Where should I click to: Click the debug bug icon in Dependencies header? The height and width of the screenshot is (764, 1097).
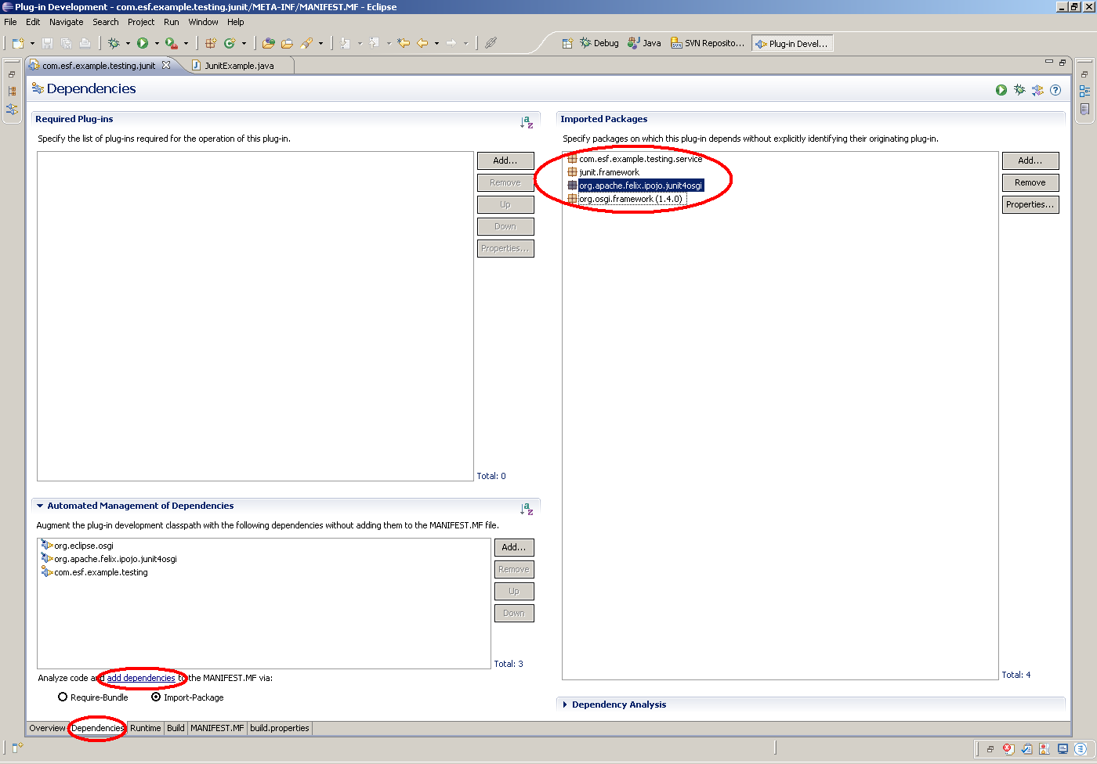(1019, 90)
